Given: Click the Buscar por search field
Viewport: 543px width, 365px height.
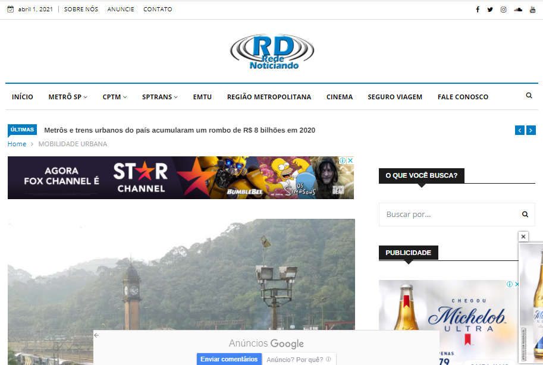Looking at the screenshot, I should (x=446, y=215).
